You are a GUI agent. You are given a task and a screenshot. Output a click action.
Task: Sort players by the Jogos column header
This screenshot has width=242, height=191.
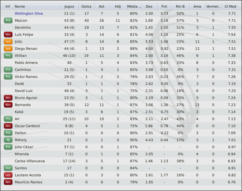click(x=69, y=6)
